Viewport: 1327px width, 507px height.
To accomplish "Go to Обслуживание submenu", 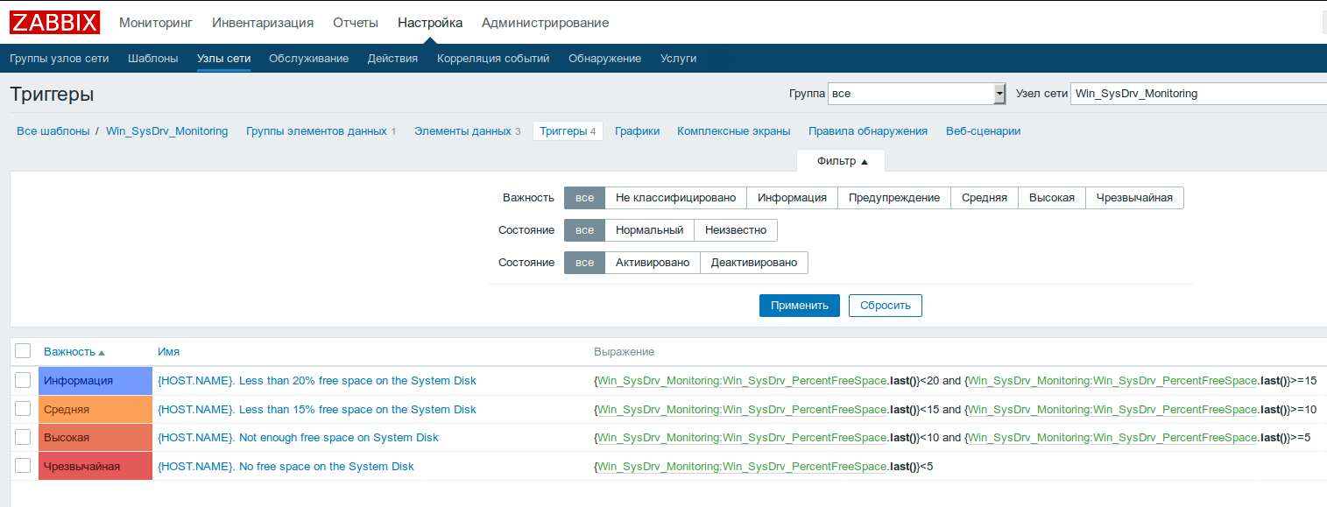I will 309,59.
